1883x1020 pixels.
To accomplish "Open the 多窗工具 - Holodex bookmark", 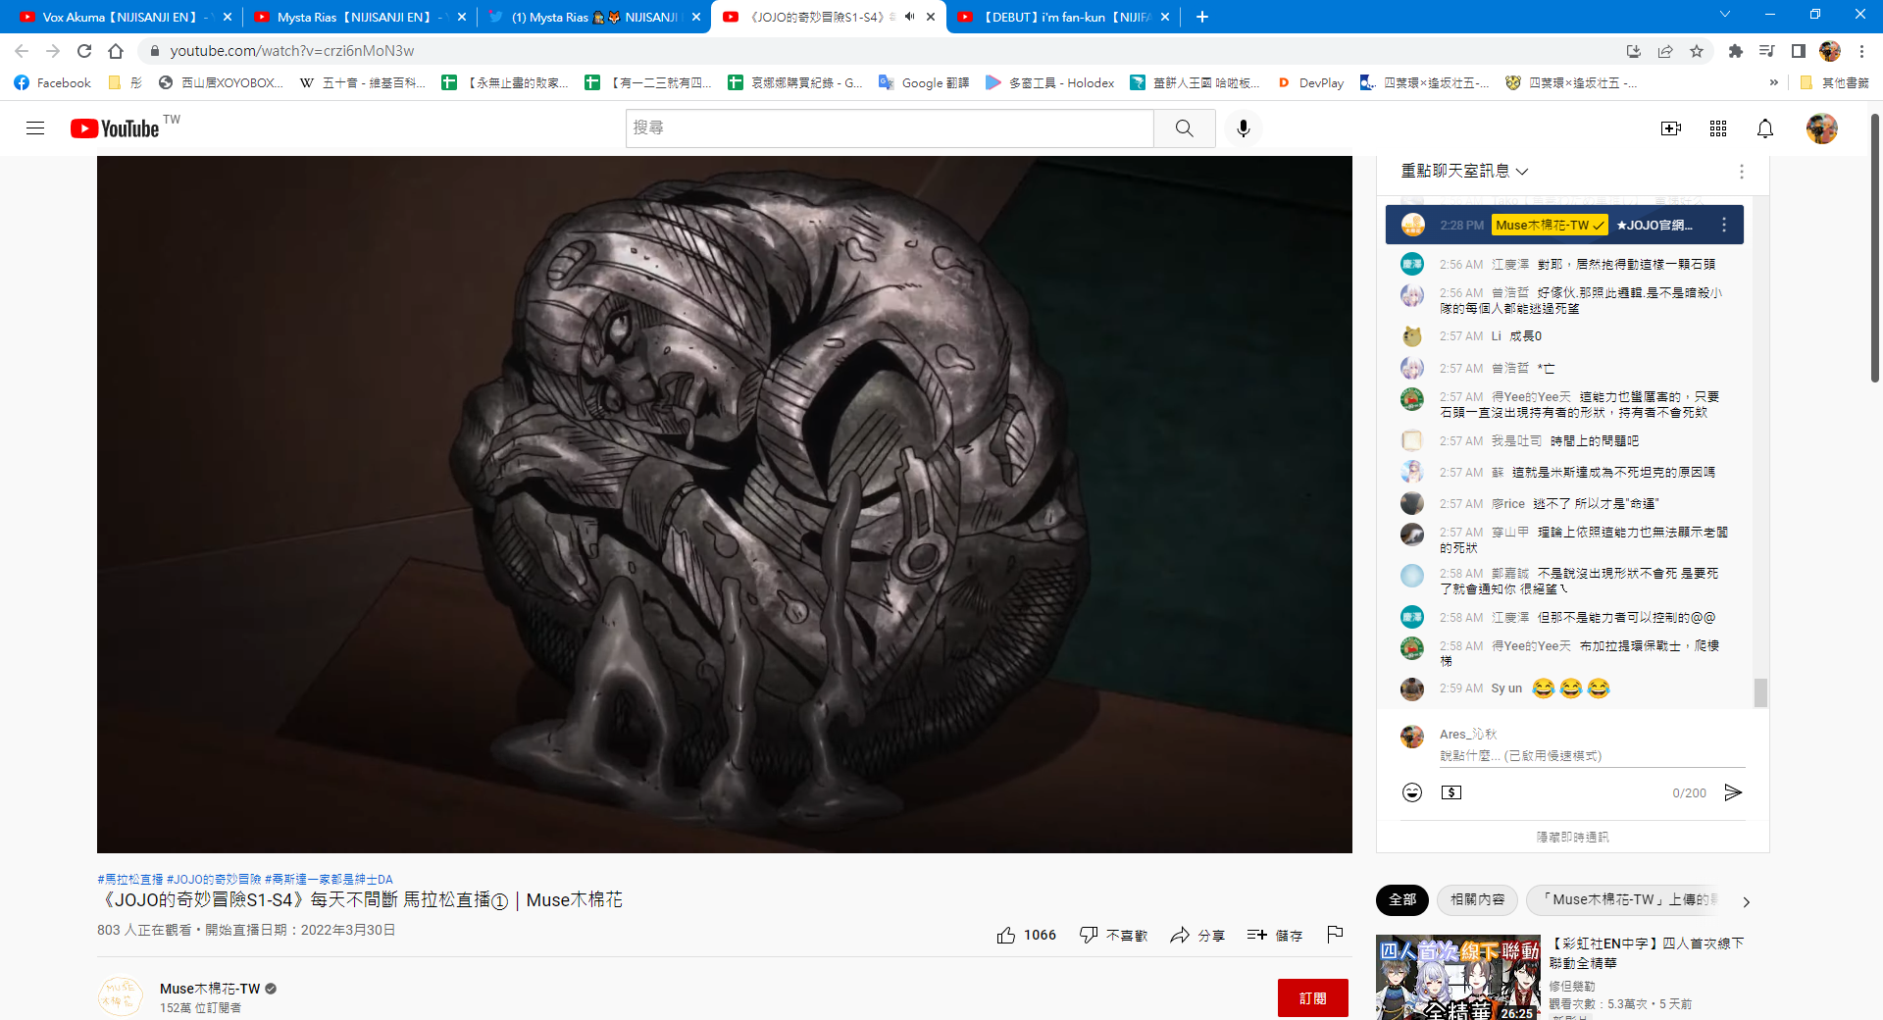I will (1049, 82).
